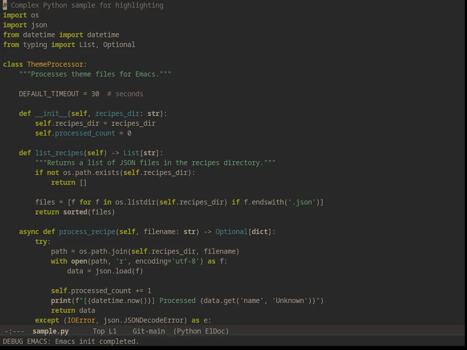Click the 'async' keyword

click(29, 232)
